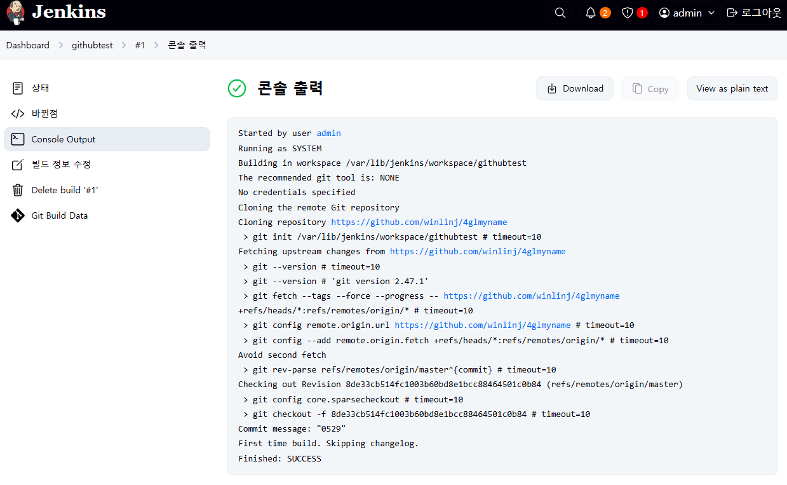
Task: Click the green success checkmark status icon
Action: click(x=237, y=88)
